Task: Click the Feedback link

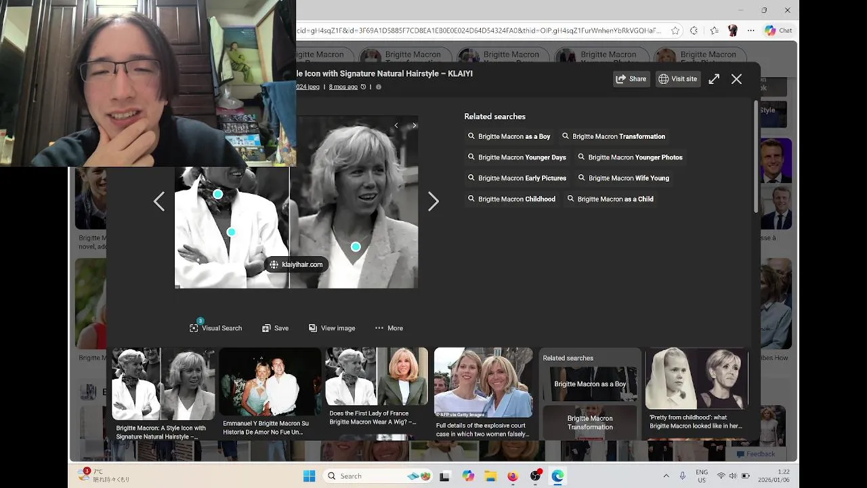Action: (756, 454)
